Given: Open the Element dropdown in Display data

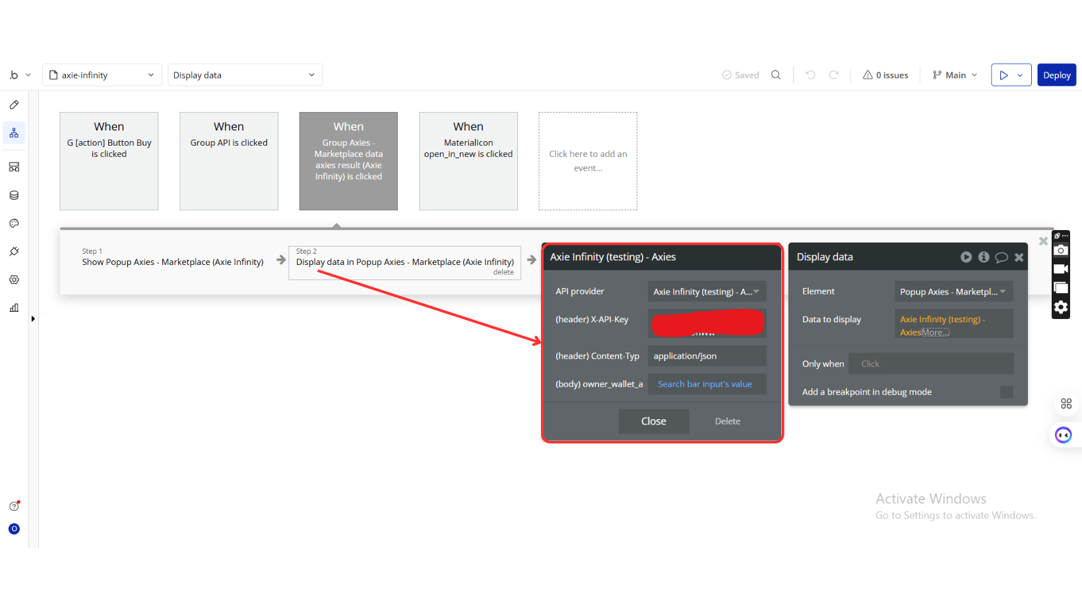Looking at the screenshot, I should (953, 291).
